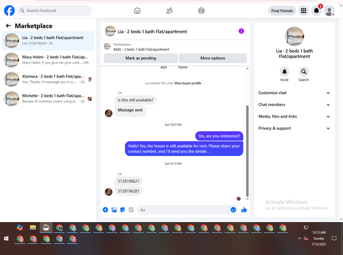Open the Xiomara conversation
The height and width of the screenshot is (255, 343).
coord(48,79)
